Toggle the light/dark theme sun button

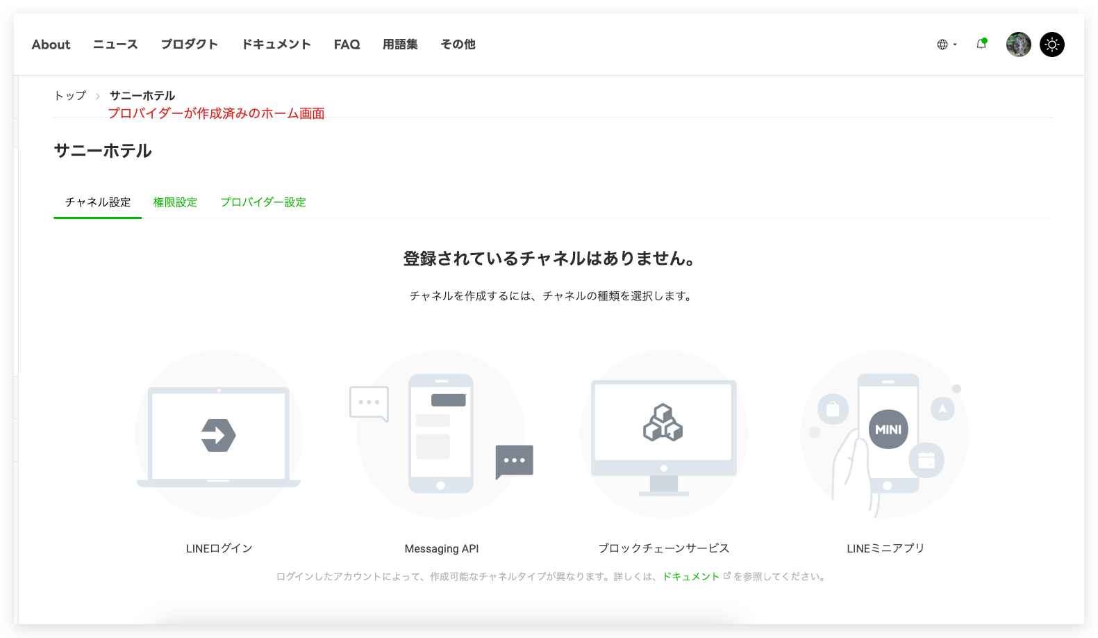point(1052,44)
